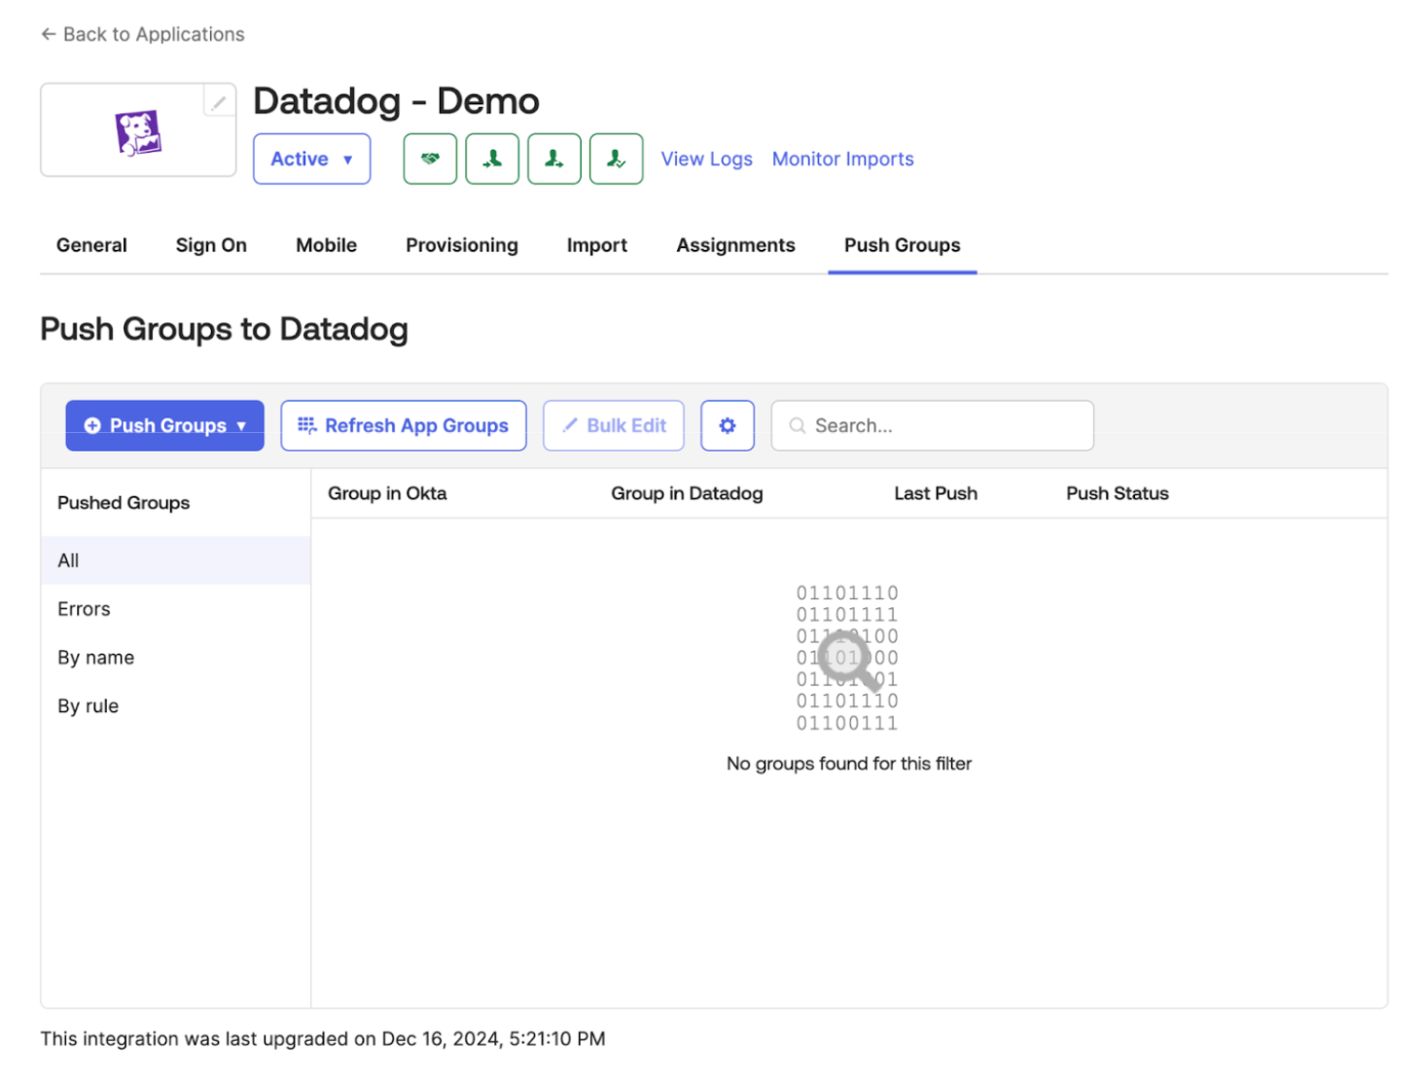This screenshot has height=1078, width=1423.
Task: Select the Push Groups tab
Action: click(x=903, y=245)
